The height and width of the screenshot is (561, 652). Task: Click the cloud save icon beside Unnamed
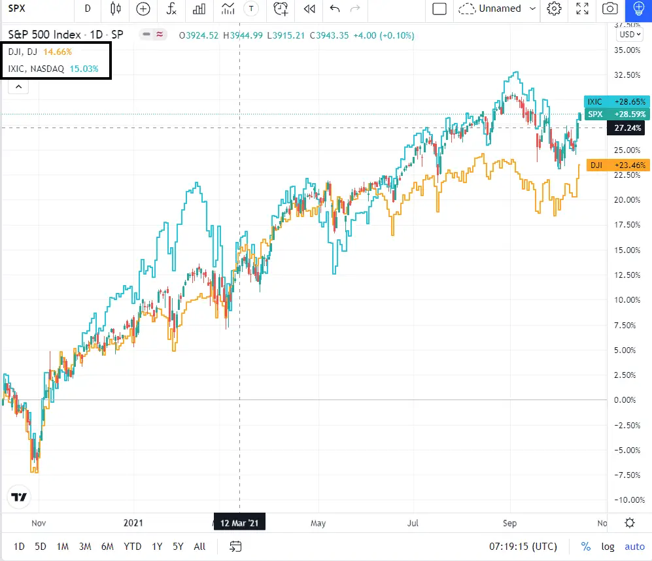(467, 8)
